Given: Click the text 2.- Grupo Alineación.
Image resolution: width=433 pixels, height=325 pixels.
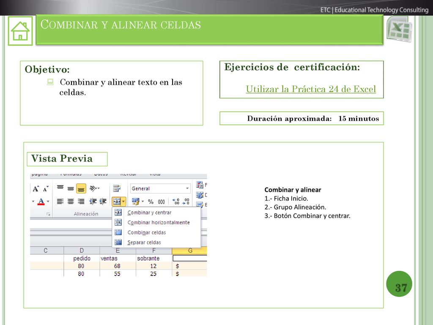Looking at the screenshot, I should (x=295, y=207).
